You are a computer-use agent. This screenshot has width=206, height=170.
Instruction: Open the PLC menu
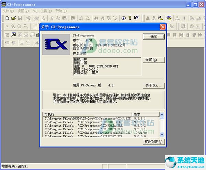tap(35, 11)
